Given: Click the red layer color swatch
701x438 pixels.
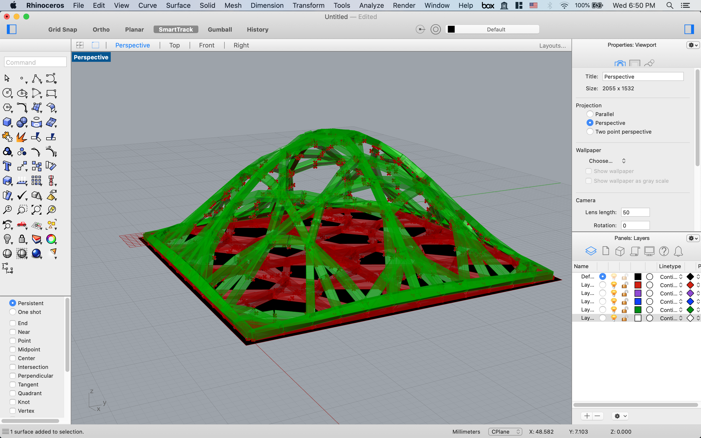Looking at the screenshot, I should click(x=638, y=285).
